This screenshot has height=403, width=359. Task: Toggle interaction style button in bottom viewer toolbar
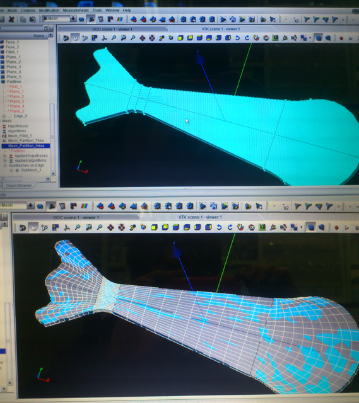coord(33,227)
